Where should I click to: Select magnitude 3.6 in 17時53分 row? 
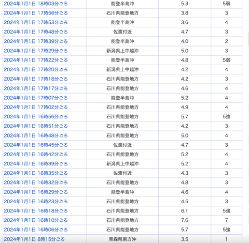(x=185, y=22)
